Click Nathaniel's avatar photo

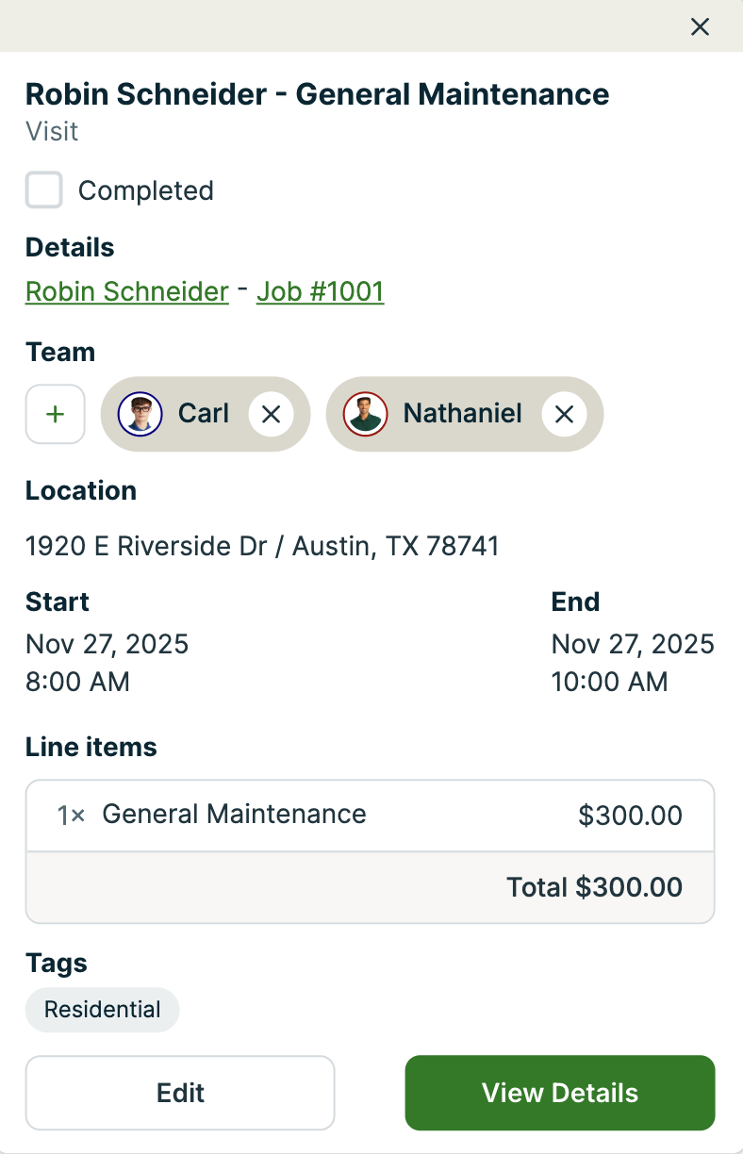(366, 414)
